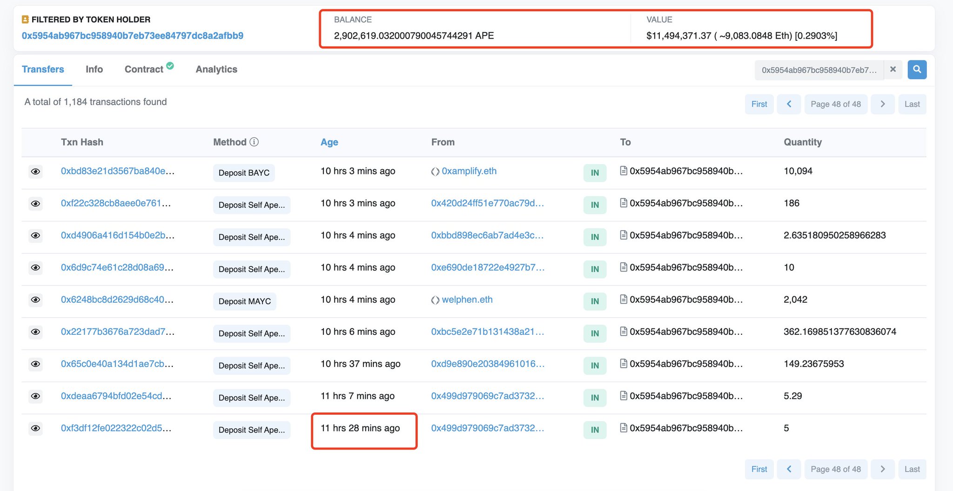The width and height of the screenshot is (953, 491).
Task: Click the document icon beside the first To address
Action: 623,171
